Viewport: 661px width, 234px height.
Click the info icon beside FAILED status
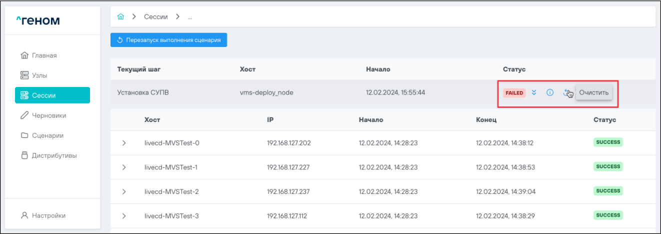pyautogui.click(x=549, y=92)
